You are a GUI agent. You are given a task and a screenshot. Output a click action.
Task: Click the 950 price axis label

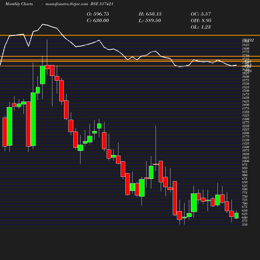(x=245, y=168)
